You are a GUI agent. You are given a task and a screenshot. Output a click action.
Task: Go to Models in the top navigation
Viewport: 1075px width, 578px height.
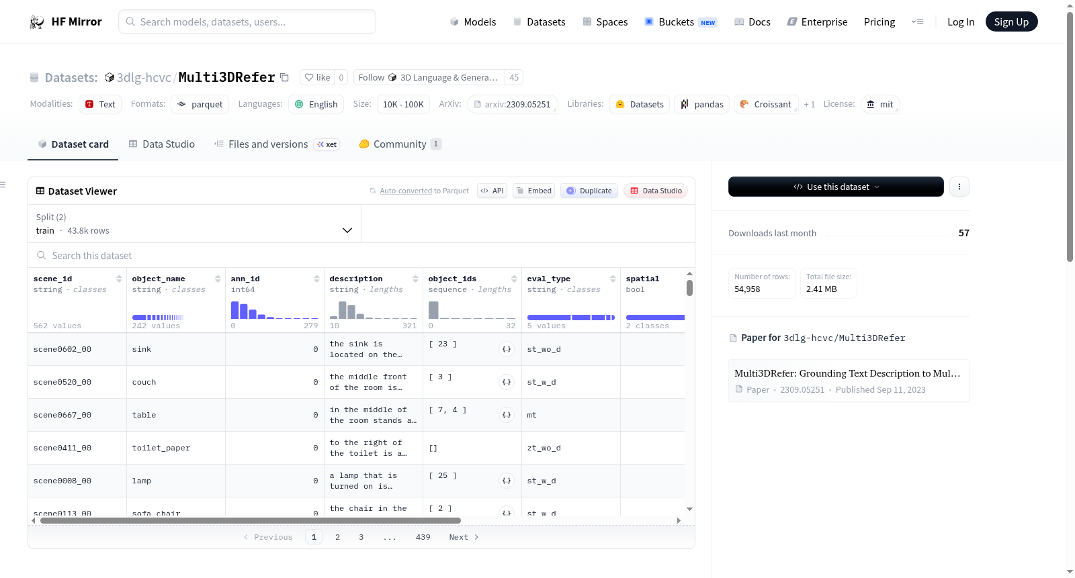pyautogui.click(x=473, y=22)
